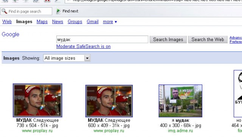
Task: Open the Gmail link
Action: point(93,21)
